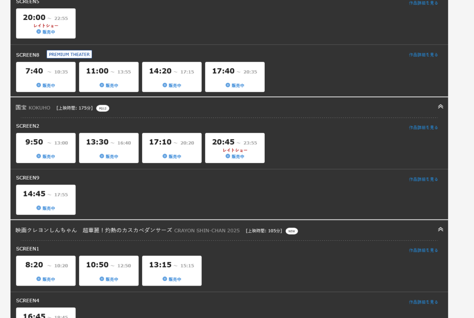This screenshot has width=474, height=318.
Task: Select the 9:50 Kokuho showing
Action: coord(46,148)
